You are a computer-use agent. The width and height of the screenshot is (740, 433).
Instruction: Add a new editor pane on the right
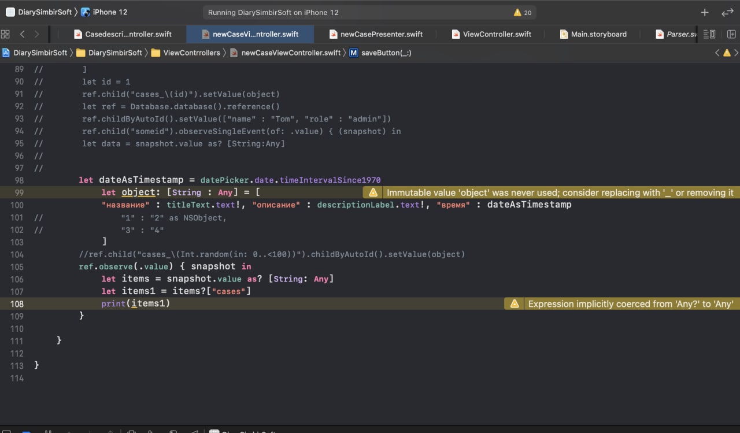coord(731,34)
